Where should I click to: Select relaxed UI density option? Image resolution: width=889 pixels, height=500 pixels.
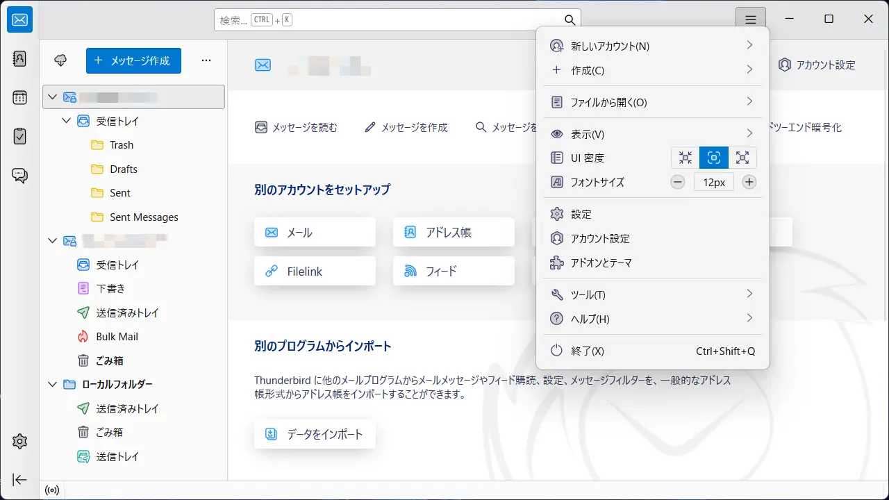click(742, 158)
